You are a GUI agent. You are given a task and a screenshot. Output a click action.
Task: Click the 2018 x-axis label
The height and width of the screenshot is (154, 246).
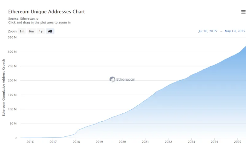pyautogui.click(x=76, y=142)
